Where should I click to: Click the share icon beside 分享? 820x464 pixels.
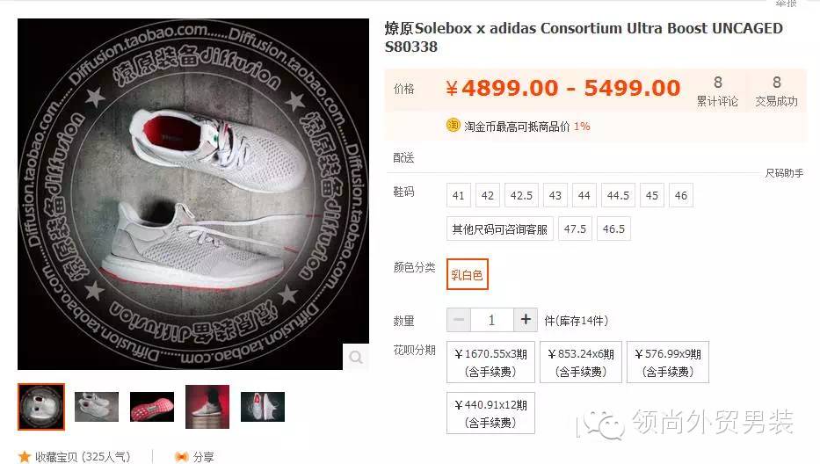click(181, 457)
